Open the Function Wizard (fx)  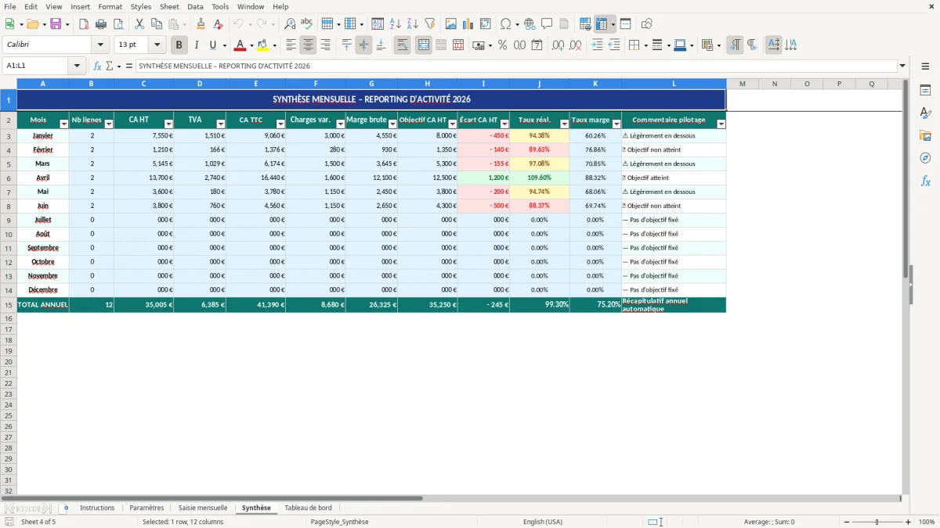pyautogui.click(x=97, y=66)
